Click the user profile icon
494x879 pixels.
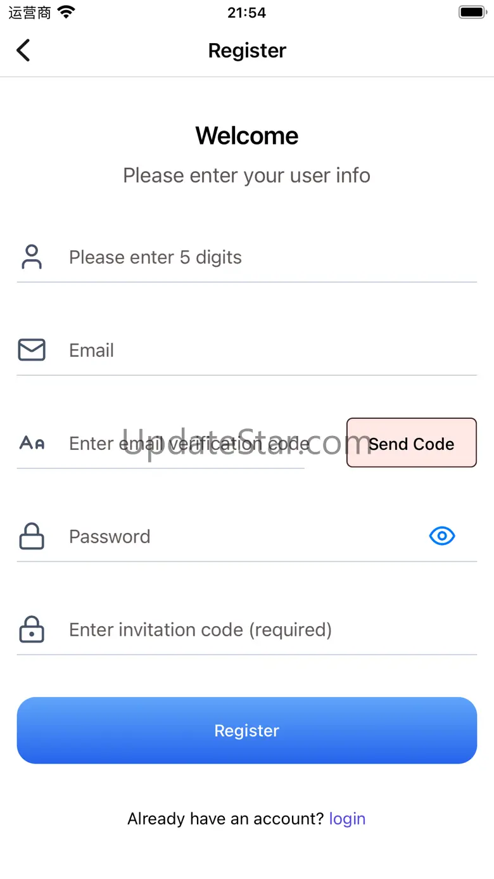point(31,257)
